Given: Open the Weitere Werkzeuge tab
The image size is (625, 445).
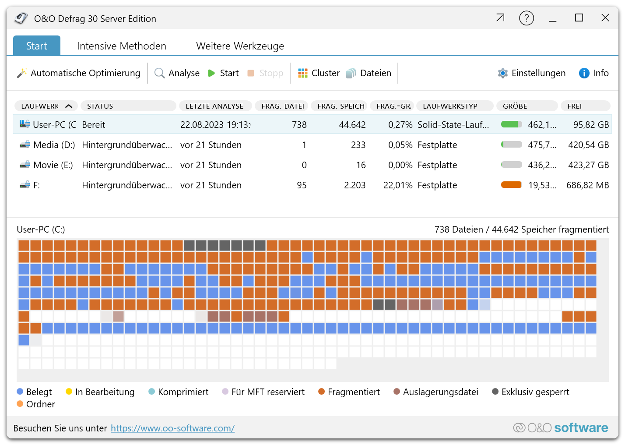Looking at the screenshot, I should pos(240,46).
